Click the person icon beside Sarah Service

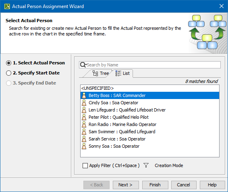click(84, 139)
